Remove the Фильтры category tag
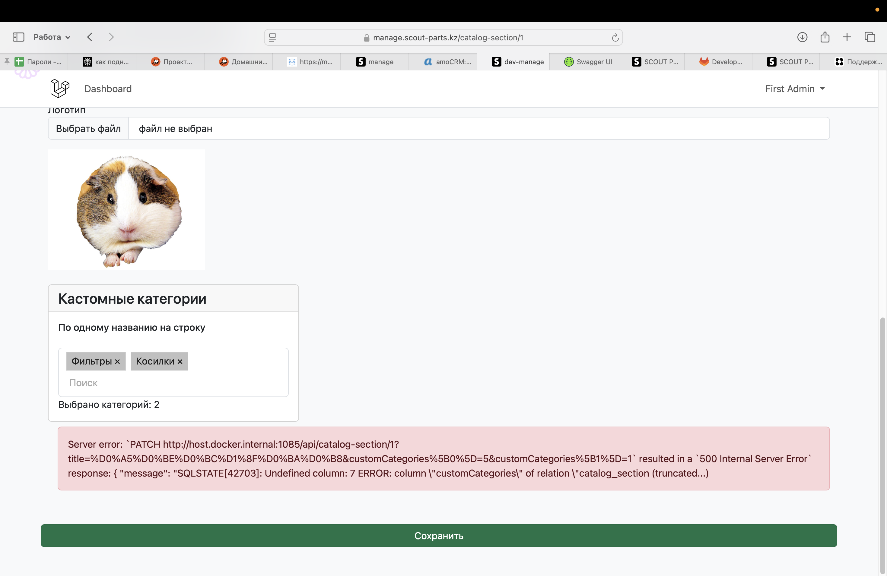 (117, 361)
